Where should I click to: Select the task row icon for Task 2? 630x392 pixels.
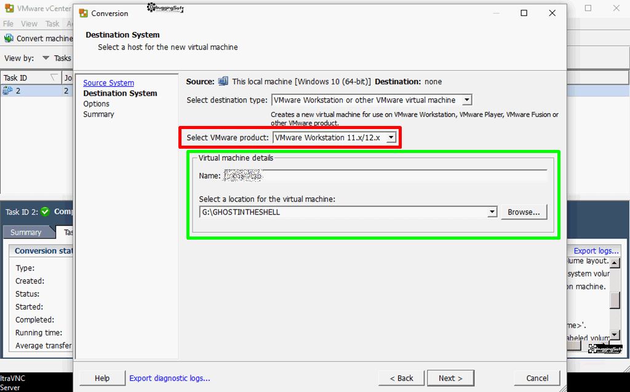7,91
